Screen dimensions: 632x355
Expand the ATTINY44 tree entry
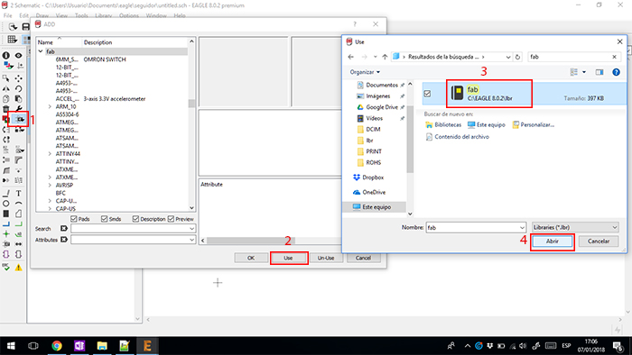tap(50, 153)
